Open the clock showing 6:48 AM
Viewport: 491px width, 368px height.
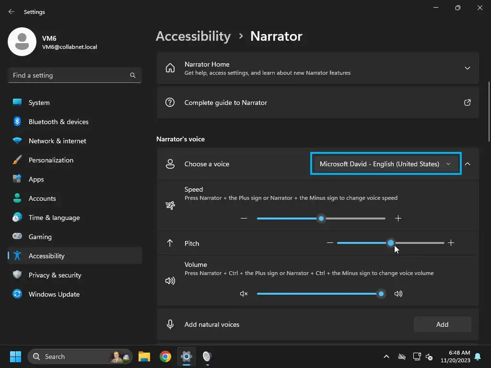click(x=456, y=356)
